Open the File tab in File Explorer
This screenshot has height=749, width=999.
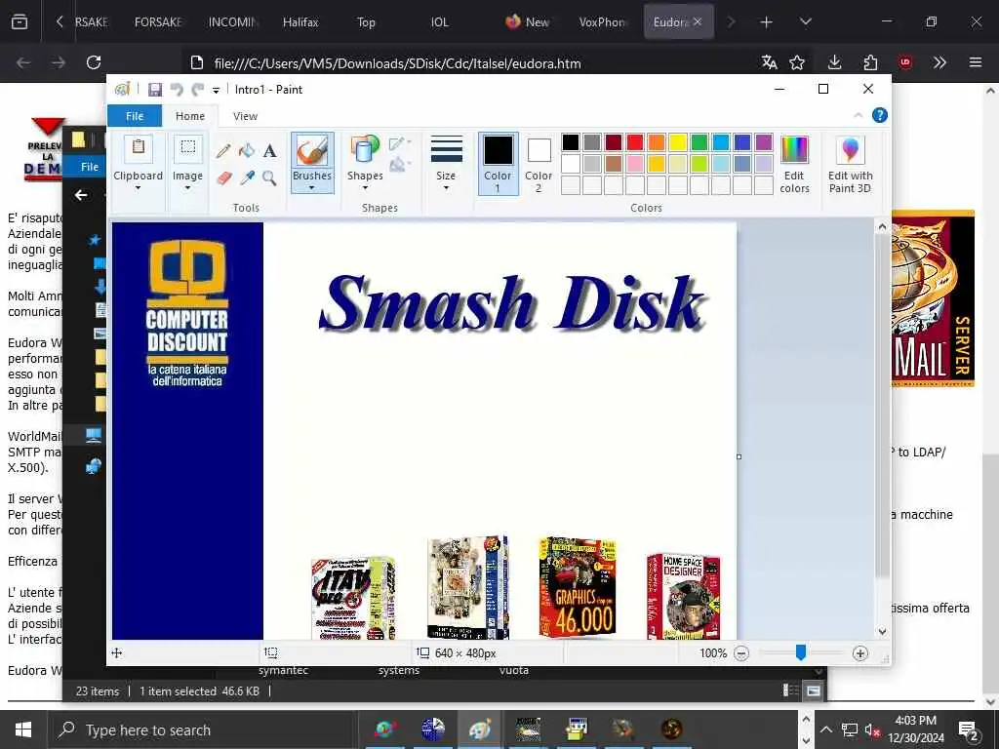[89, 166]
